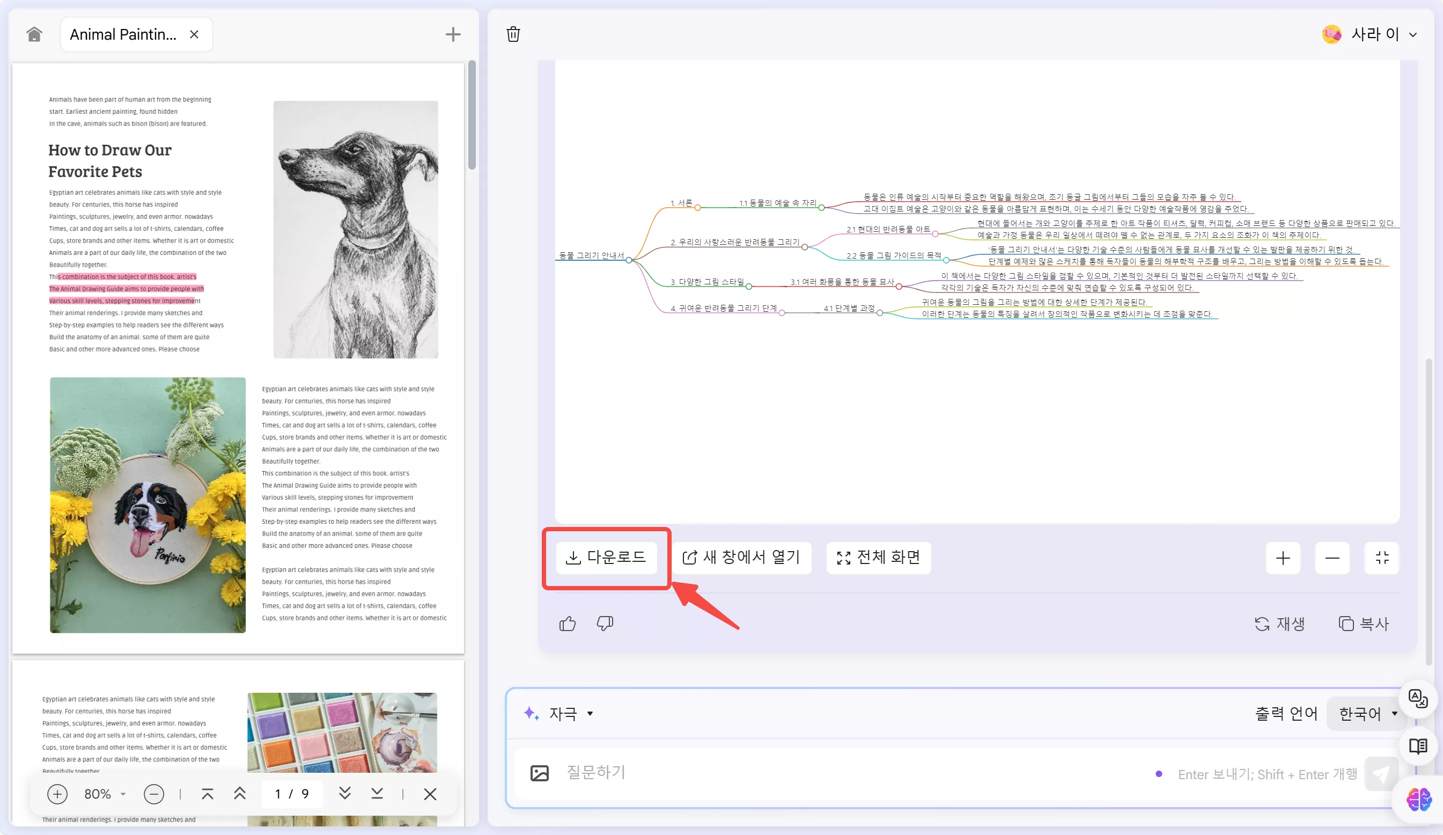
Task: Collapse the 2. 우리의 사랑스러운 반려동물 그리기 node
Action: (805, 247)
